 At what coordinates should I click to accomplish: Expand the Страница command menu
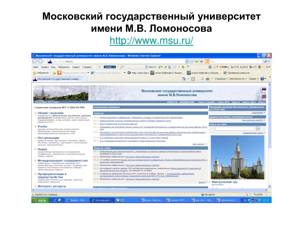[x=221, y=79]
